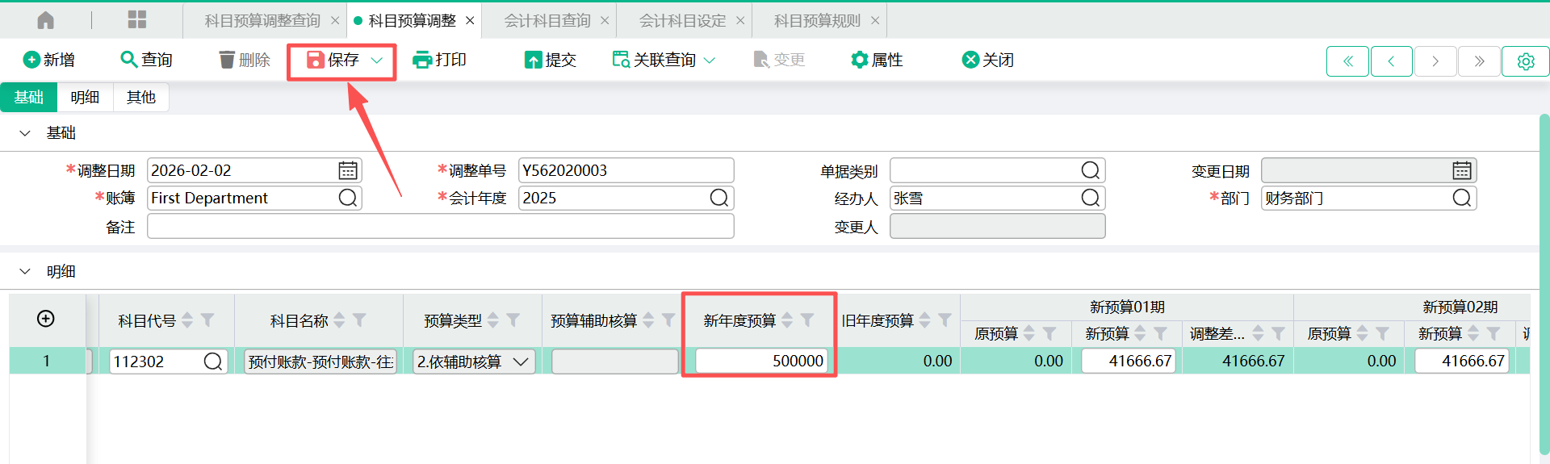This screenshot has width=1550, height=464.
Task: Close the 科目预算规则 tab
Action: point(875,21)
